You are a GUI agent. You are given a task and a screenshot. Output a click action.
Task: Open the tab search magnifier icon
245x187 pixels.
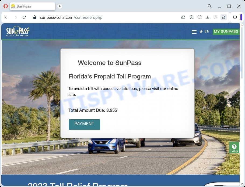click(x=210, y=6)
